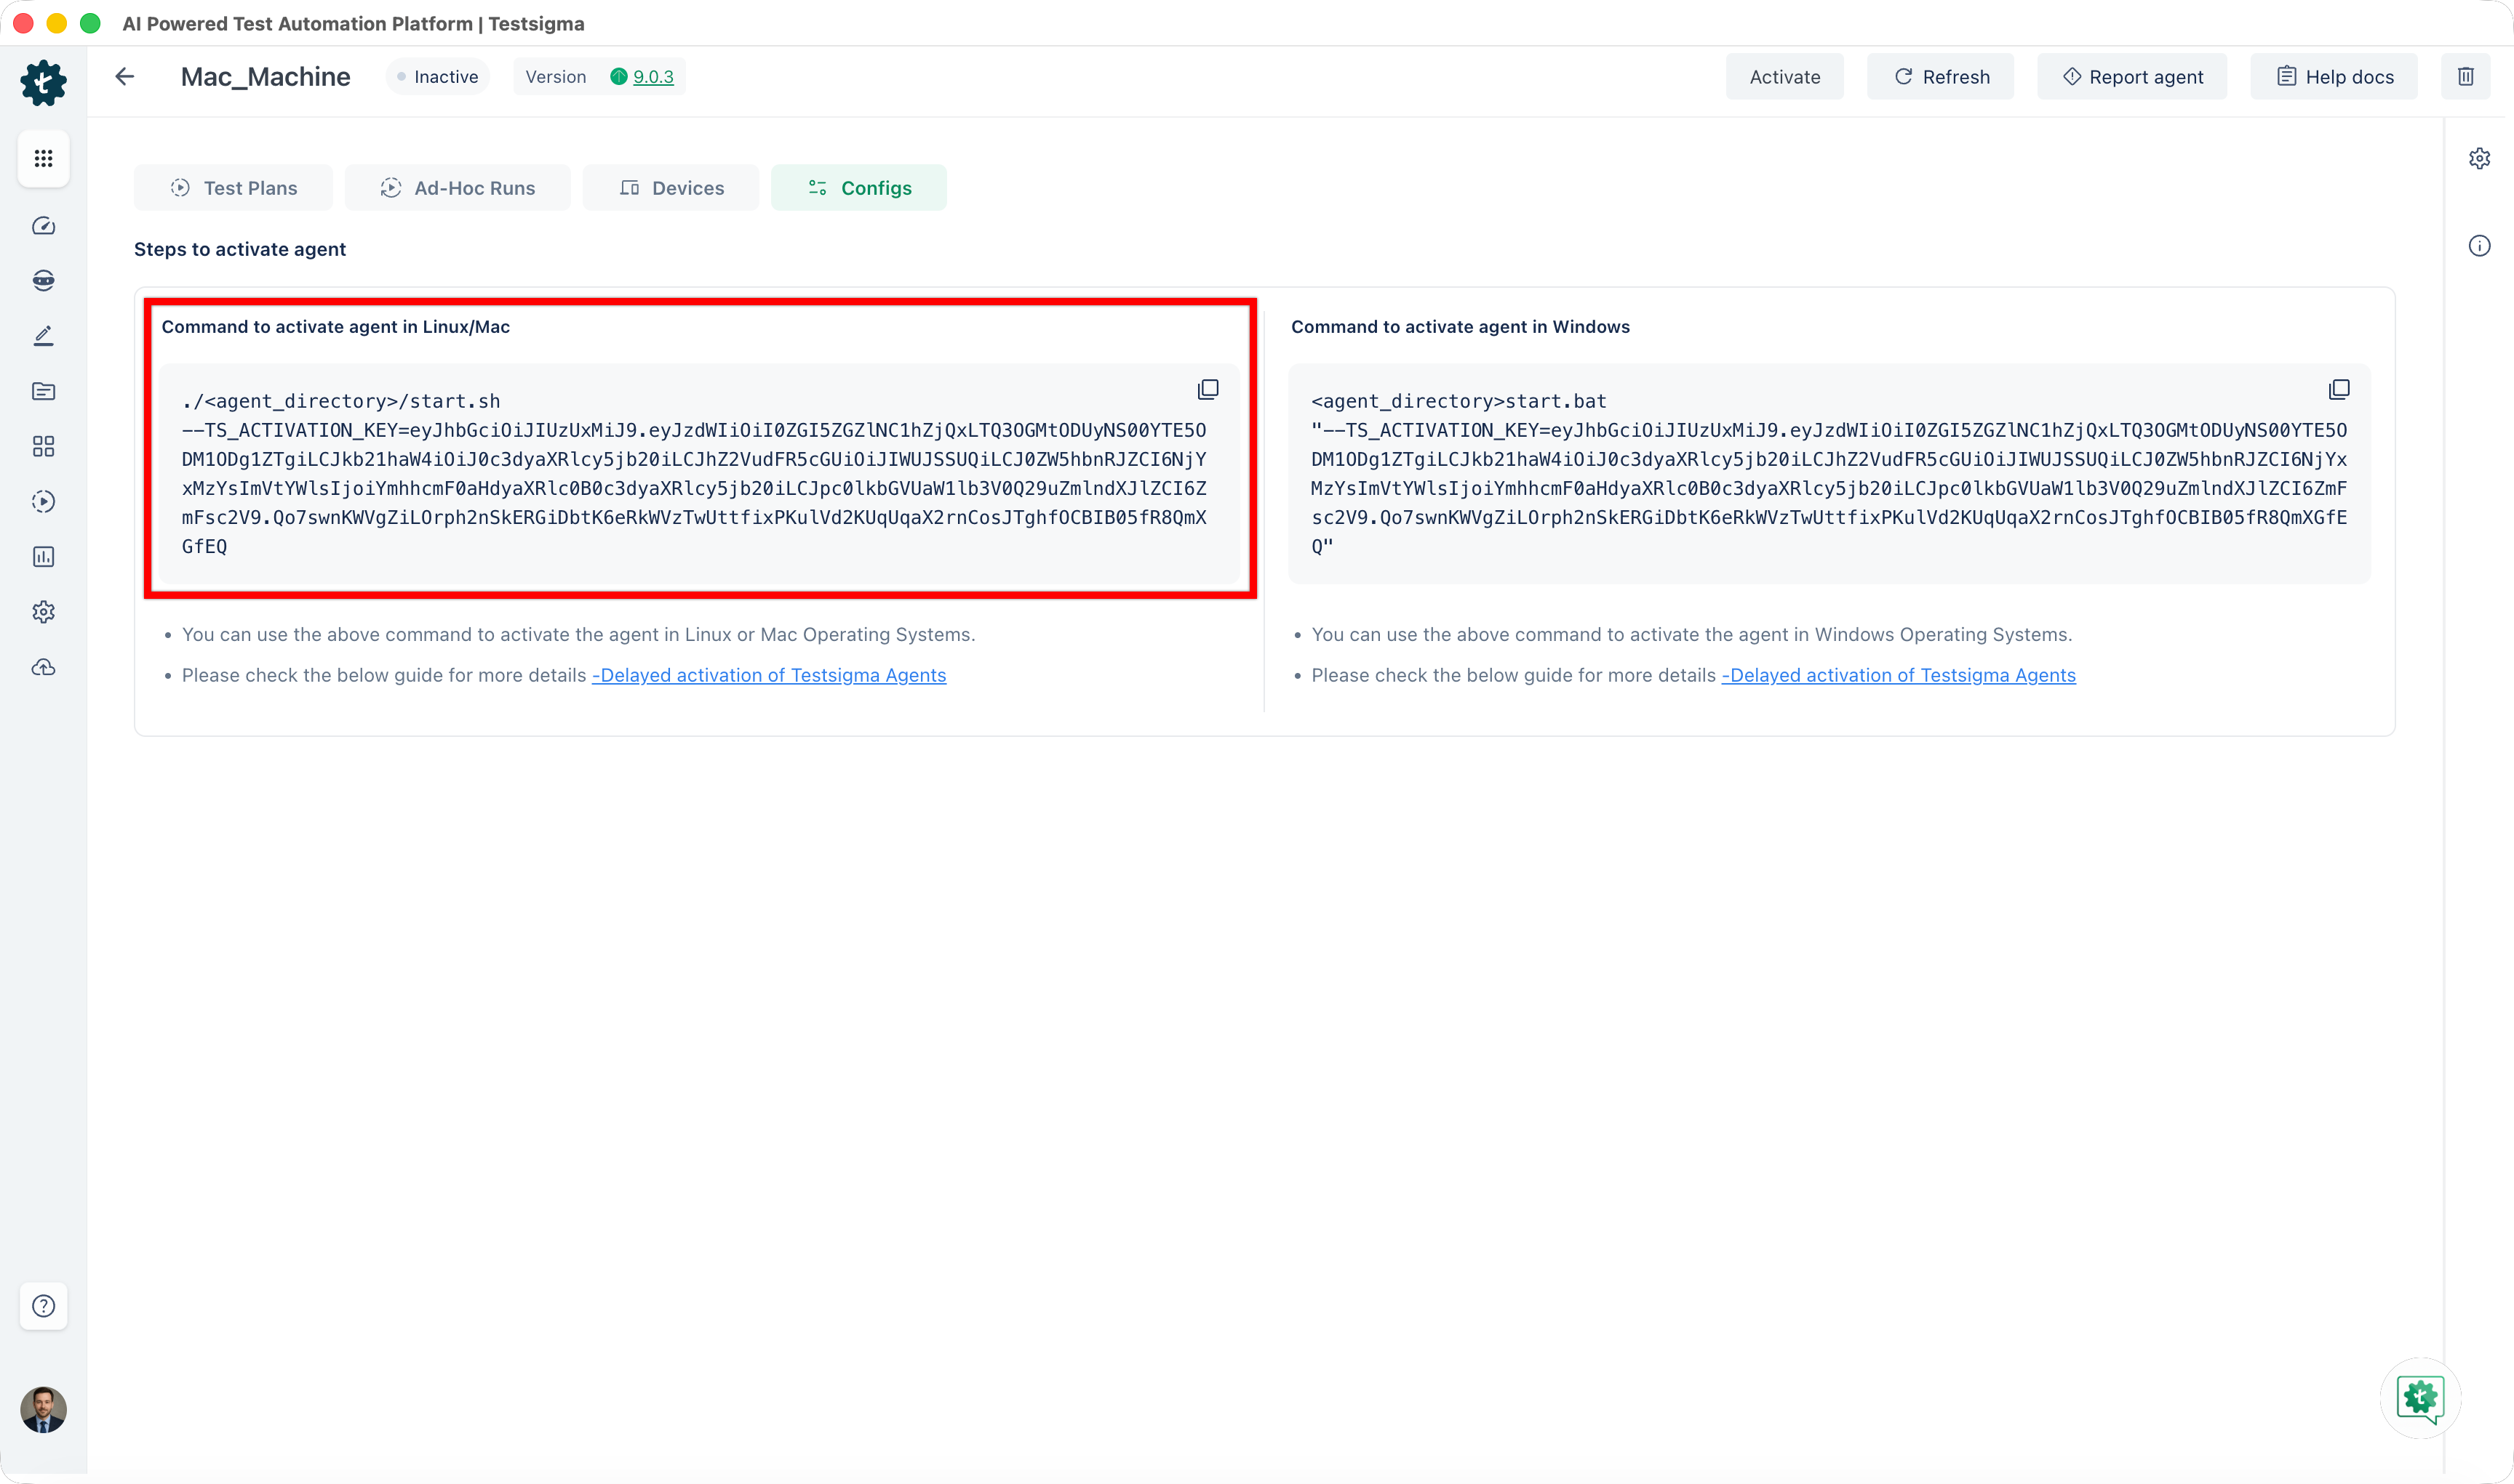Open the cloud upload icon in the sidebar
This screenshot has width=2514, height=1484.
click(x=43, y=667)
